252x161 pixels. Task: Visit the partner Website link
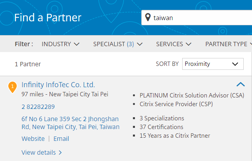point(33,139)
